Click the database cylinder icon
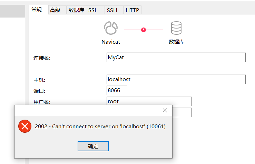255x164 pixels. [x=176, y=28]
